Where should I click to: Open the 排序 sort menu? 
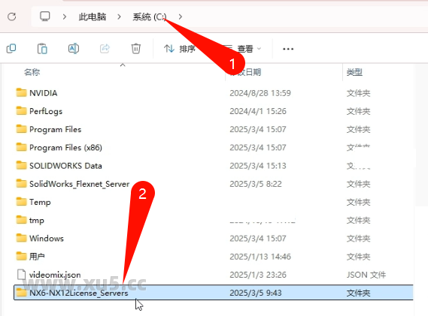180,49
